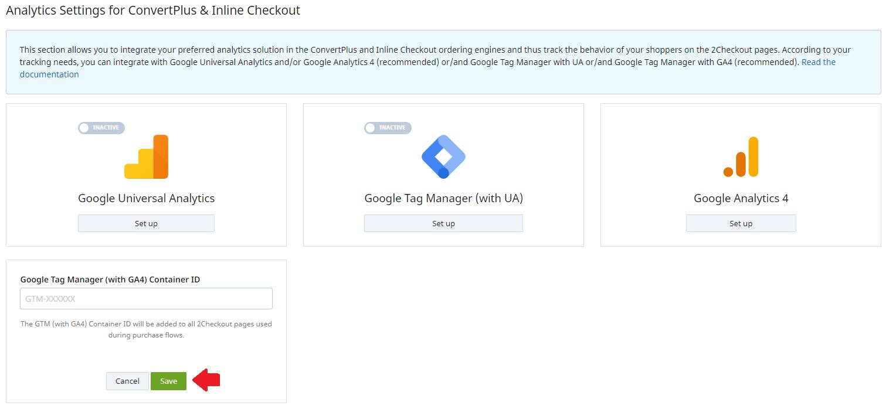This screenshot has width=886, height=409.
Task: Set up Google Tag Manager (with UA)
Action: coord(443,223)
